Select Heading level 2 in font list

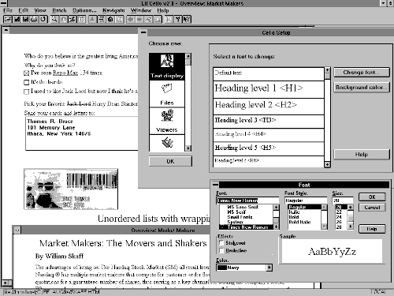click(x=269, y=105)
